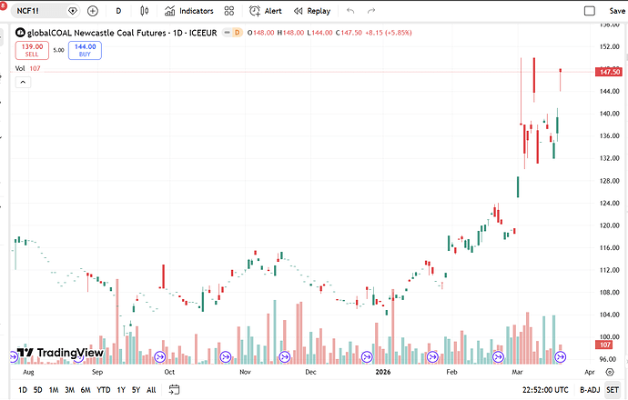Click the contract rollover marker near Oct

click(x=160, y=356)
